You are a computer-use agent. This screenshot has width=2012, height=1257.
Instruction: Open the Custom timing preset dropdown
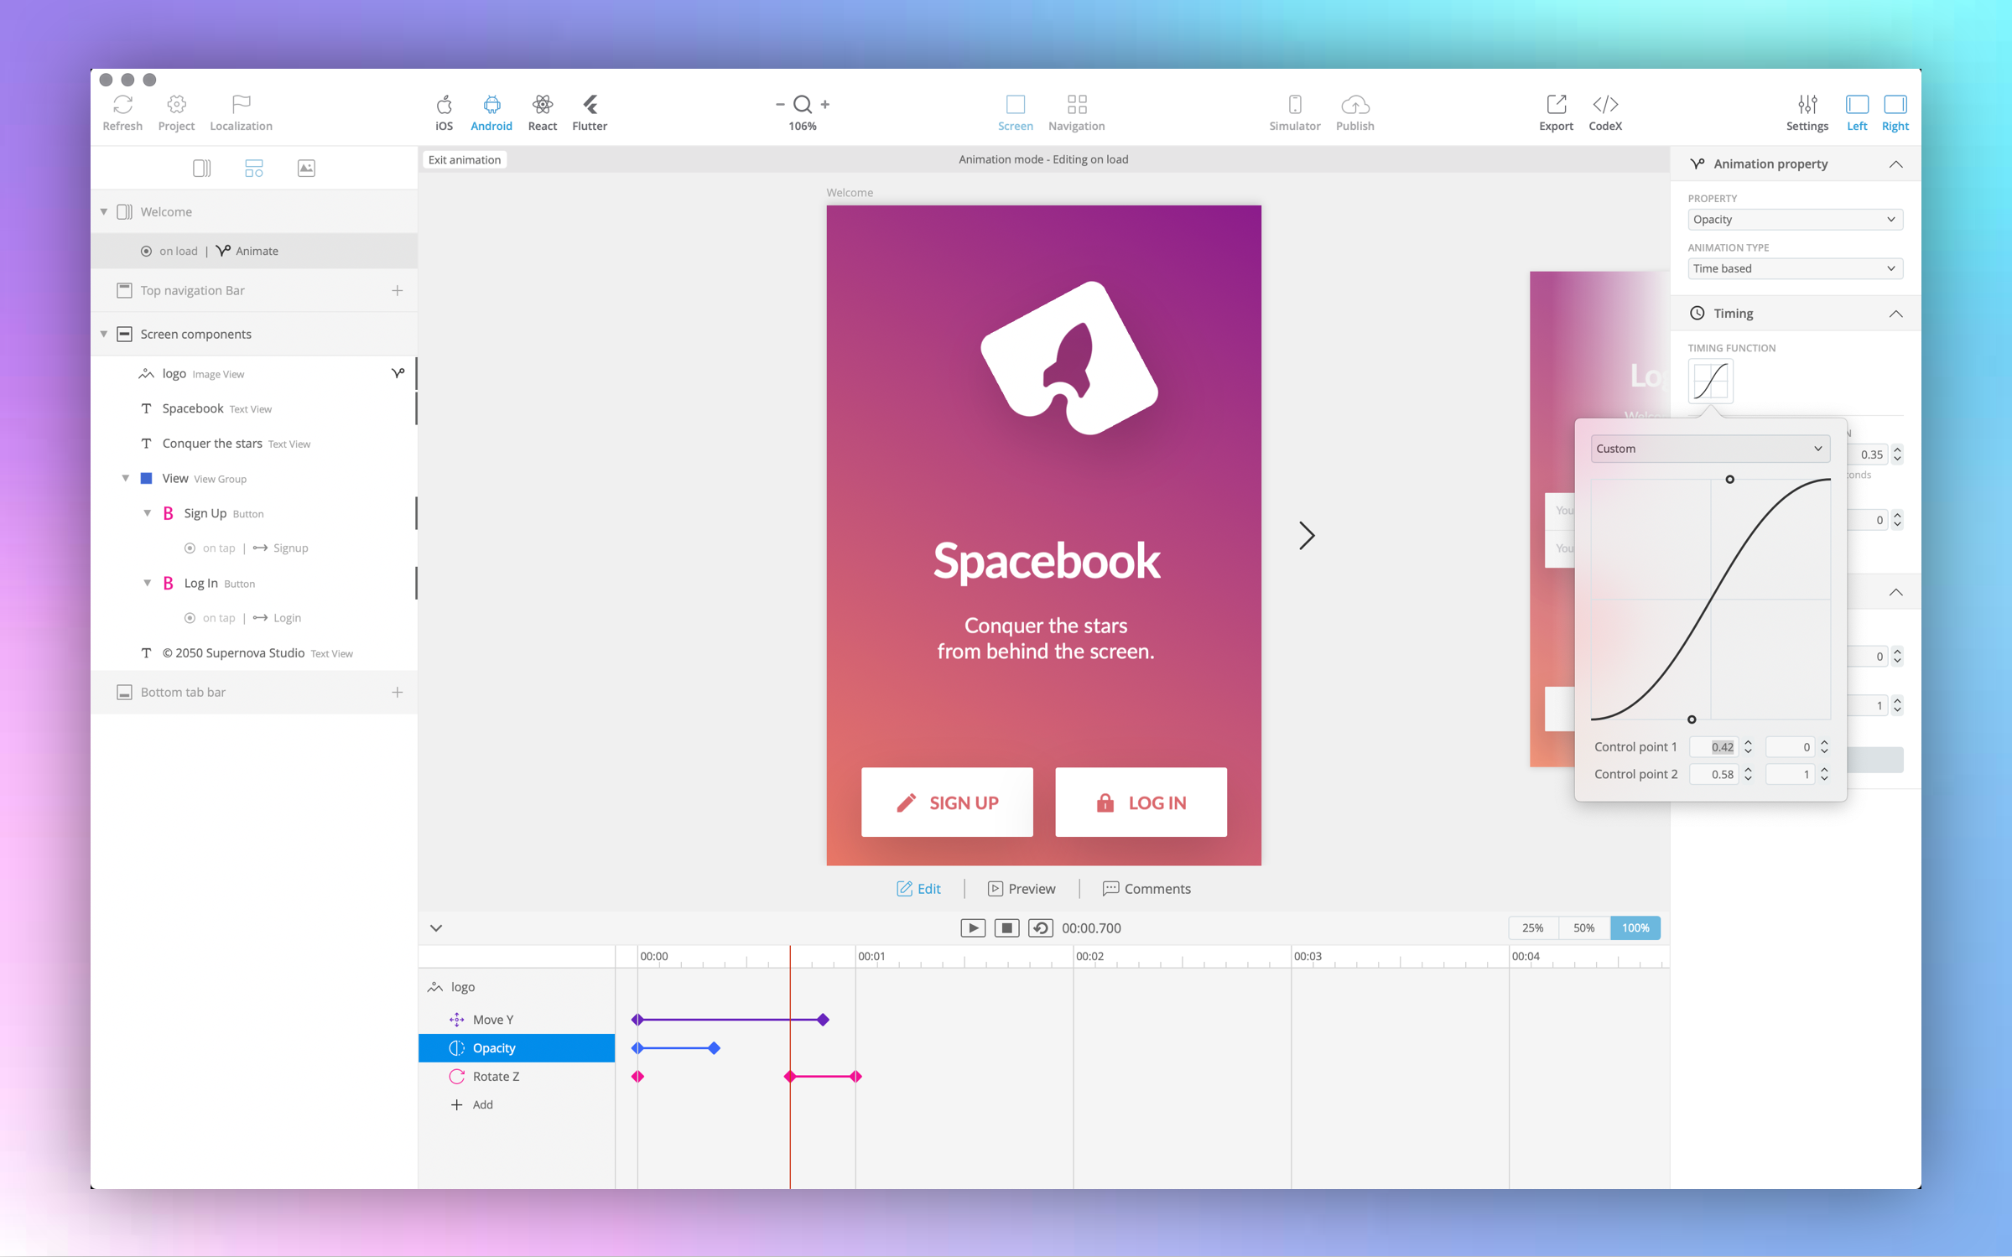[1708, 449]
